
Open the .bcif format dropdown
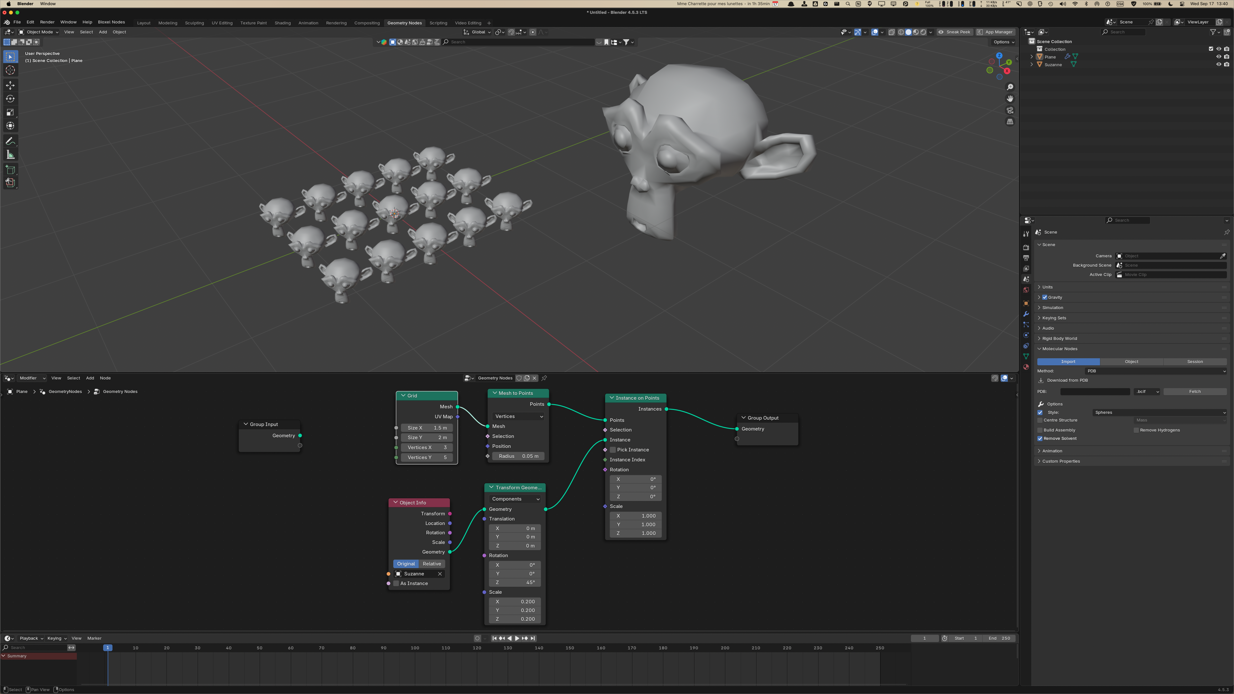coord(1147,392)
